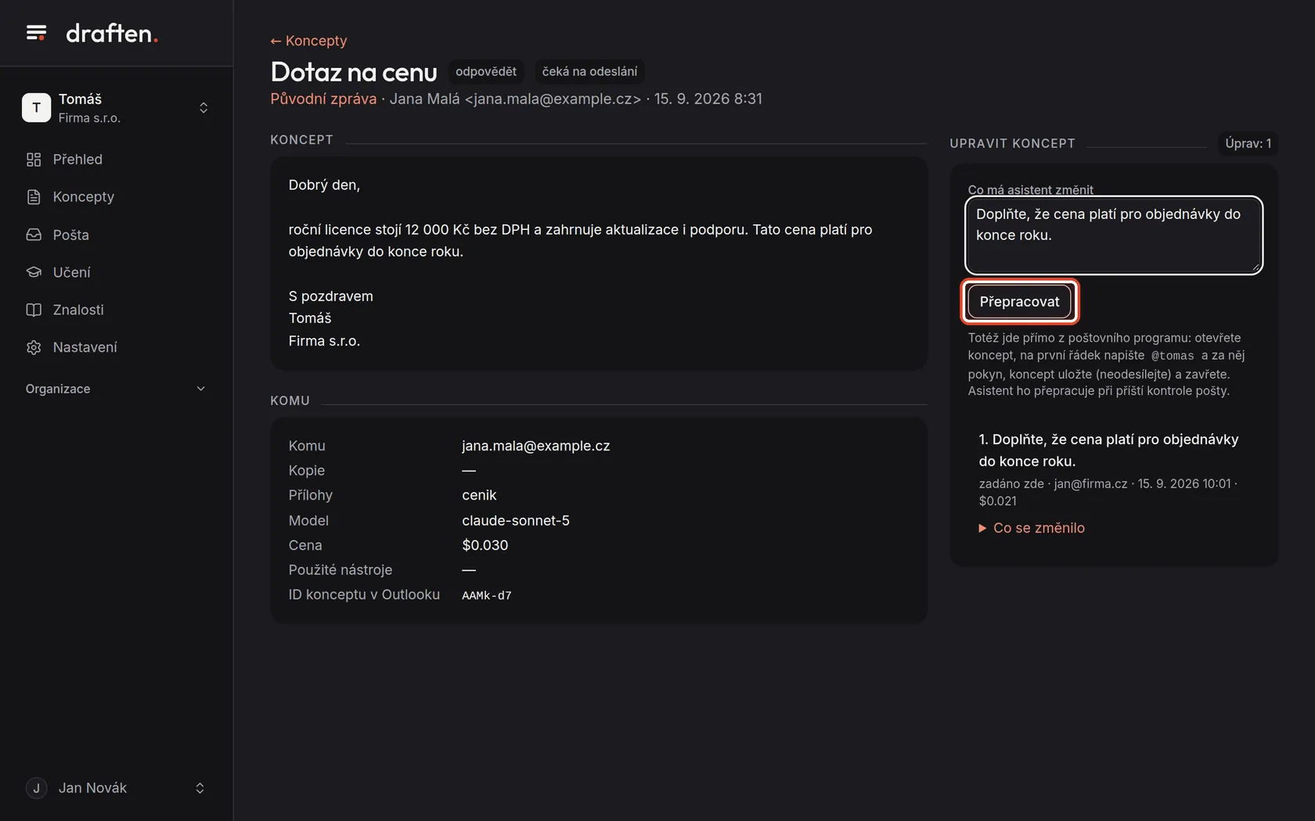Expand the Organizace section
The height and width of the screenshot is (821, 1315).
pyautogui.click(x=116, y=389)
